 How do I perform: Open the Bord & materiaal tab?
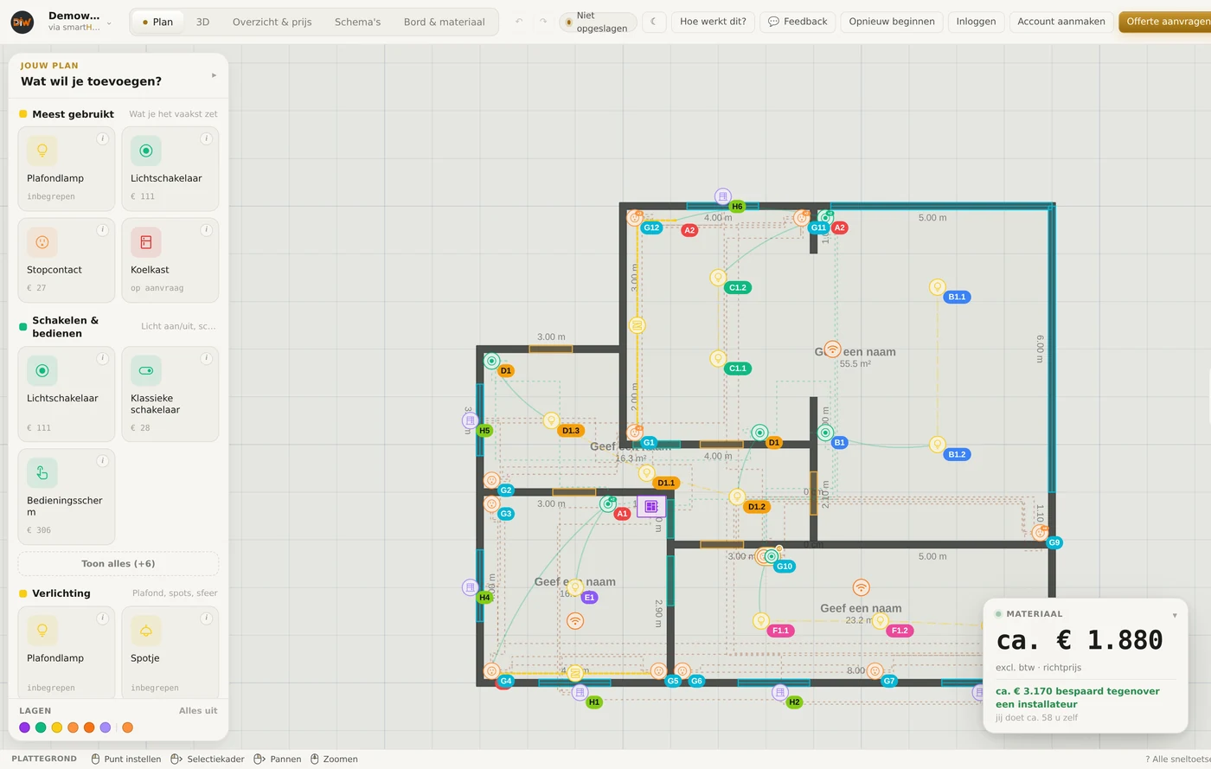444,22
